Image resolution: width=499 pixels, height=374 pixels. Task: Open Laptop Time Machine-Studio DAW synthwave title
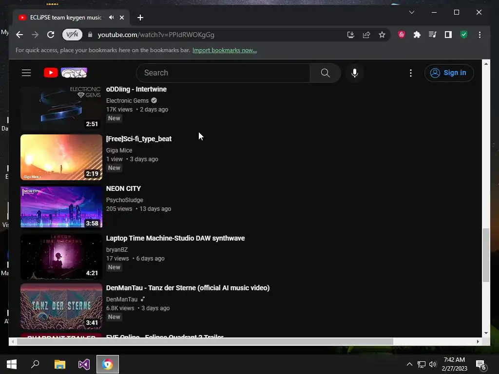pos(175,238)
